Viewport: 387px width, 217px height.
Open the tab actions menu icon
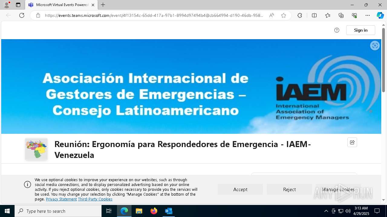click(x=18, y=5)
